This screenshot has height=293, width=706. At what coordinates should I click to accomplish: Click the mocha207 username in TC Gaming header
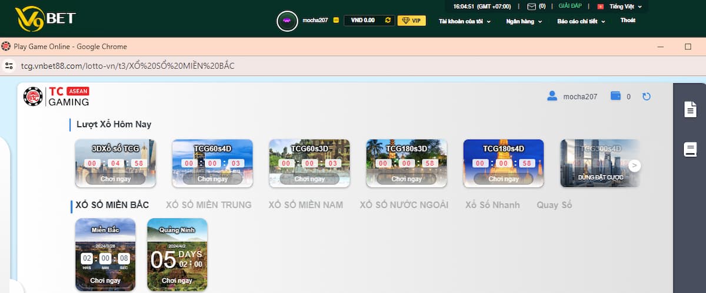point(580,97)
